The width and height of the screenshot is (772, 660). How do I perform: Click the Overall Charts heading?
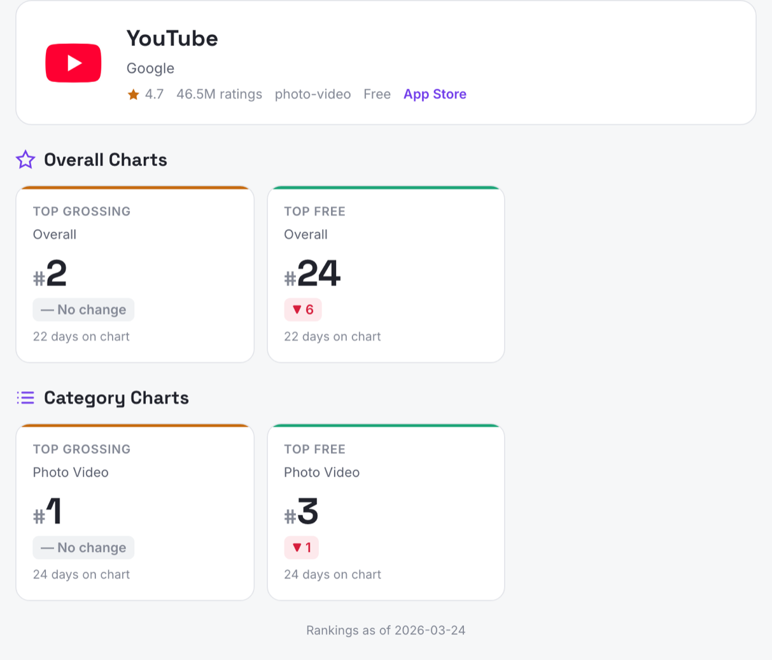(x=106, y=160)
